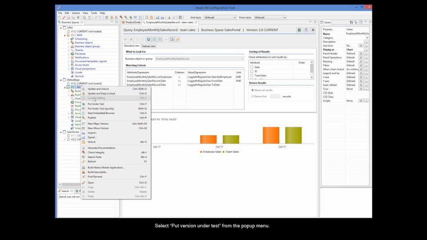Click the ellipsis button for X axis
The height and width of the screenshot is (240, 427).
point(366,77)
